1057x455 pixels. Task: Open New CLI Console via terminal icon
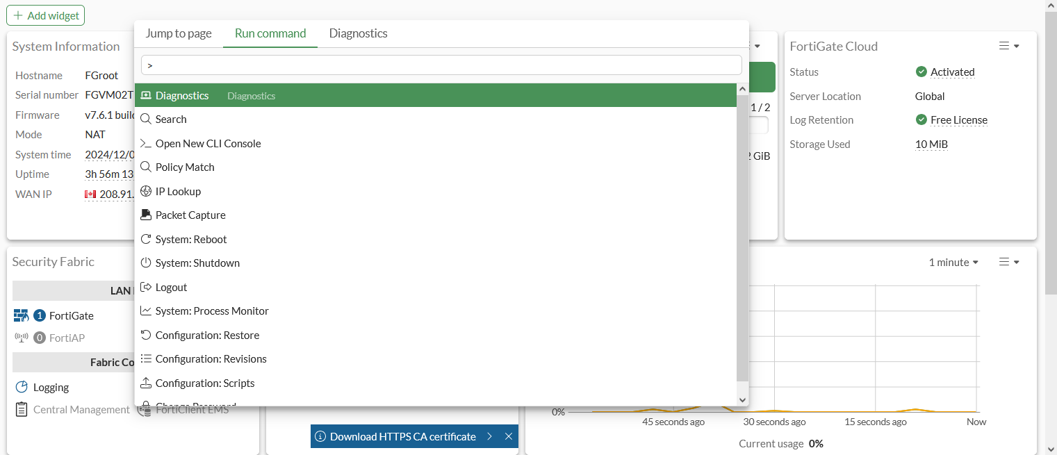click(146, 143)
